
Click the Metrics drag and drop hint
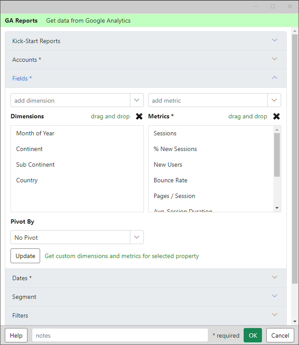(248, 116)
